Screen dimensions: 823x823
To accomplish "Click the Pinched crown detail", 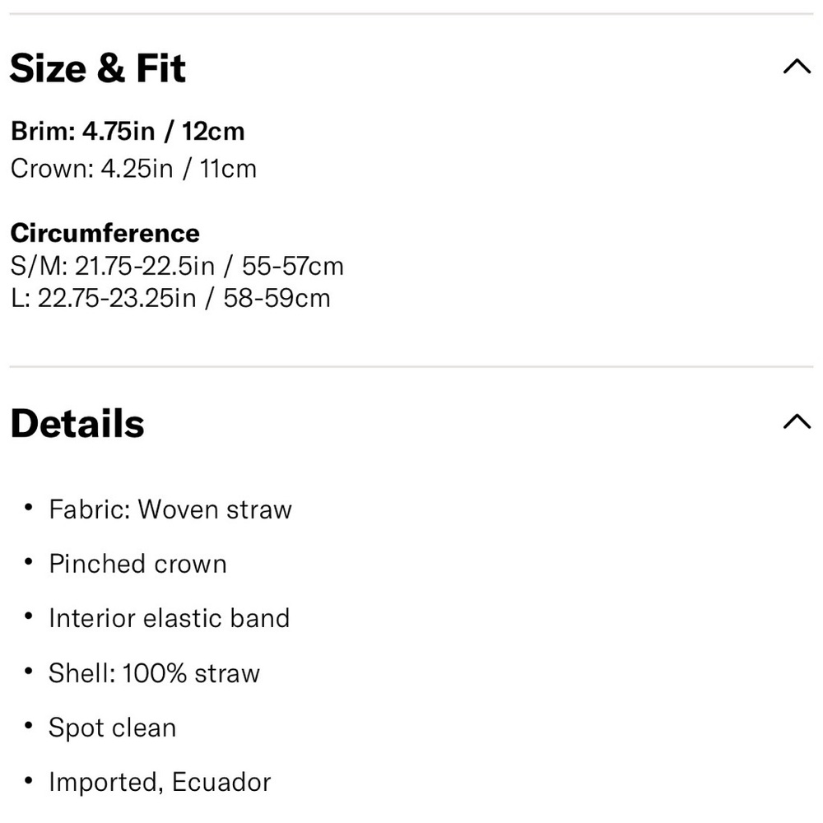I will click(137, 564).
